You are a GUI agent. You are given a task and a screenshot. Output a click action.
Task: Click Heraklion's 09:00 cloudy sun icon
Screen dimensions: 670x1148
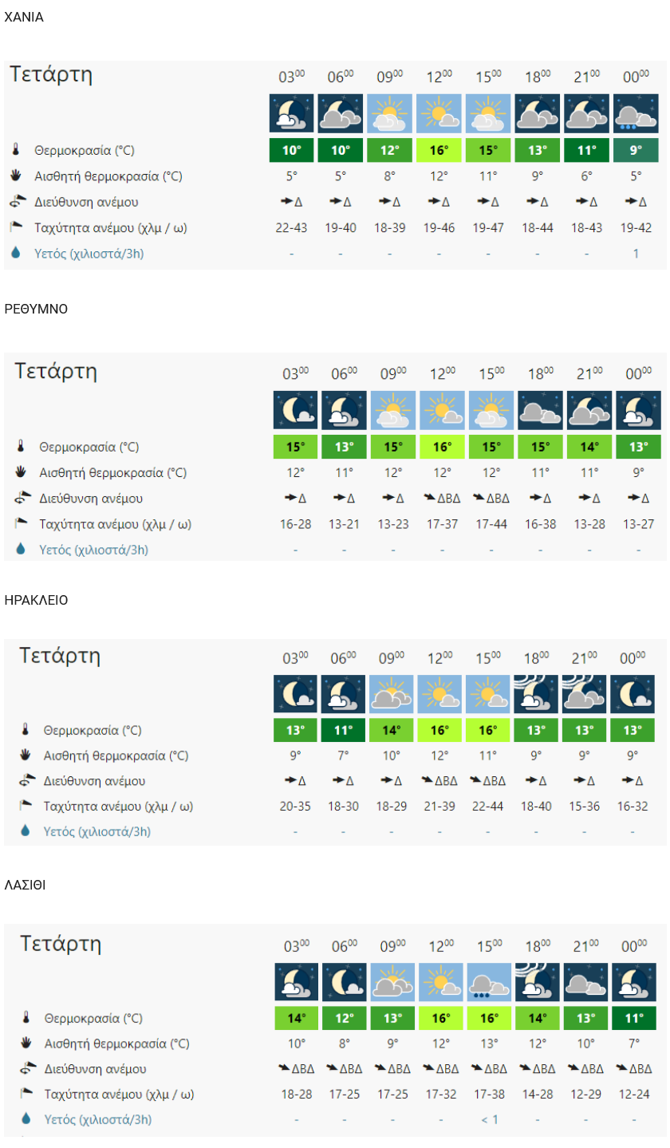point(392,694)
